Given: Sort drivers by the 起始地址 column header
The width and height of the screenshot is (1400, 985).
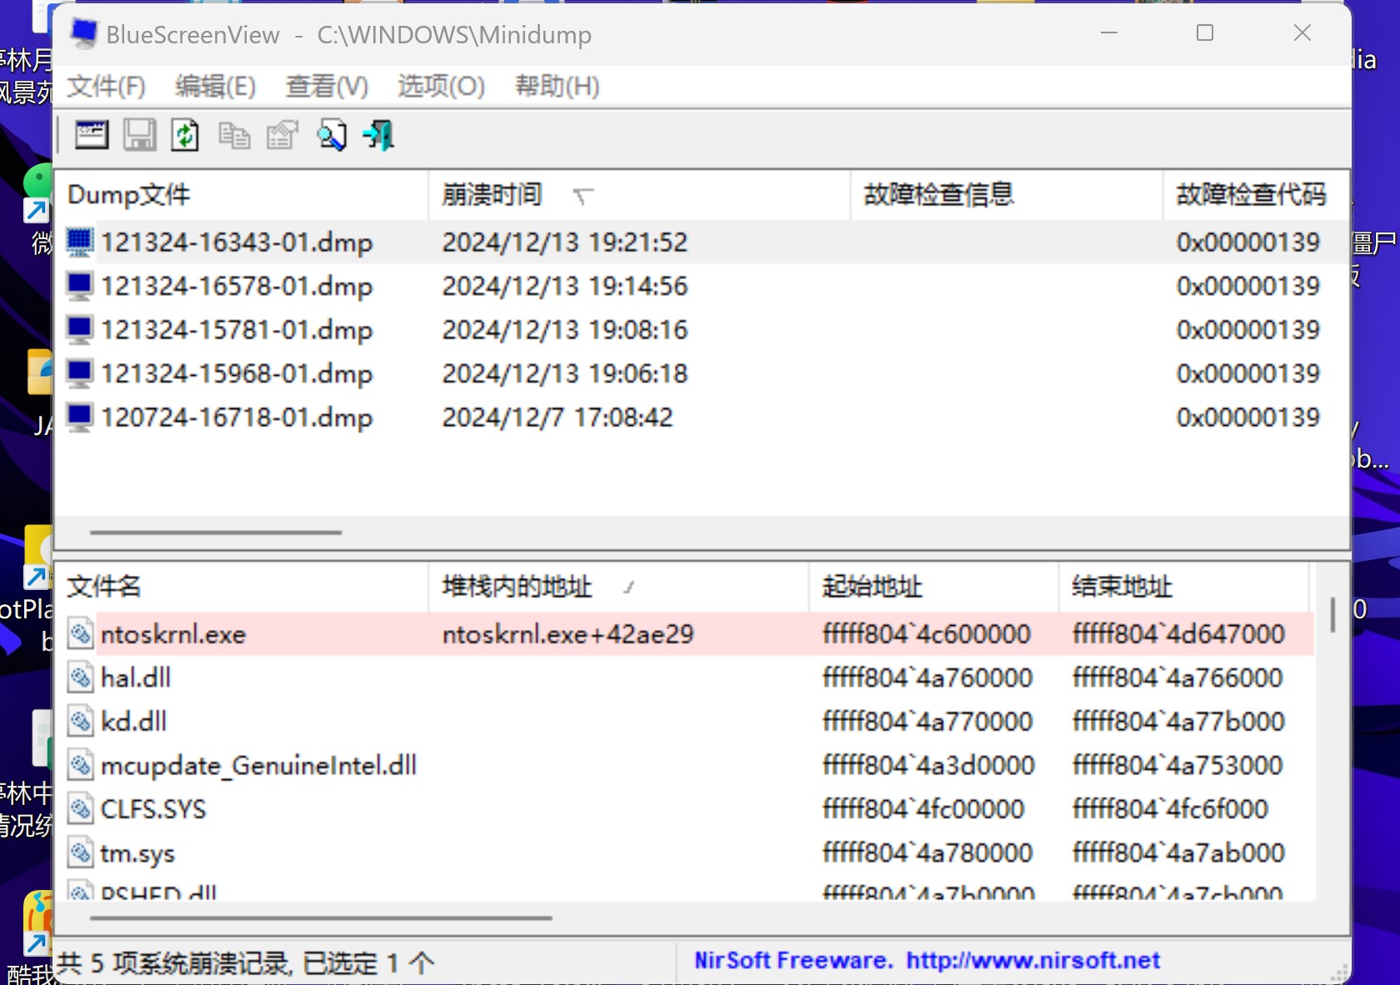Looking at the screenshot, I should point(872,587).
